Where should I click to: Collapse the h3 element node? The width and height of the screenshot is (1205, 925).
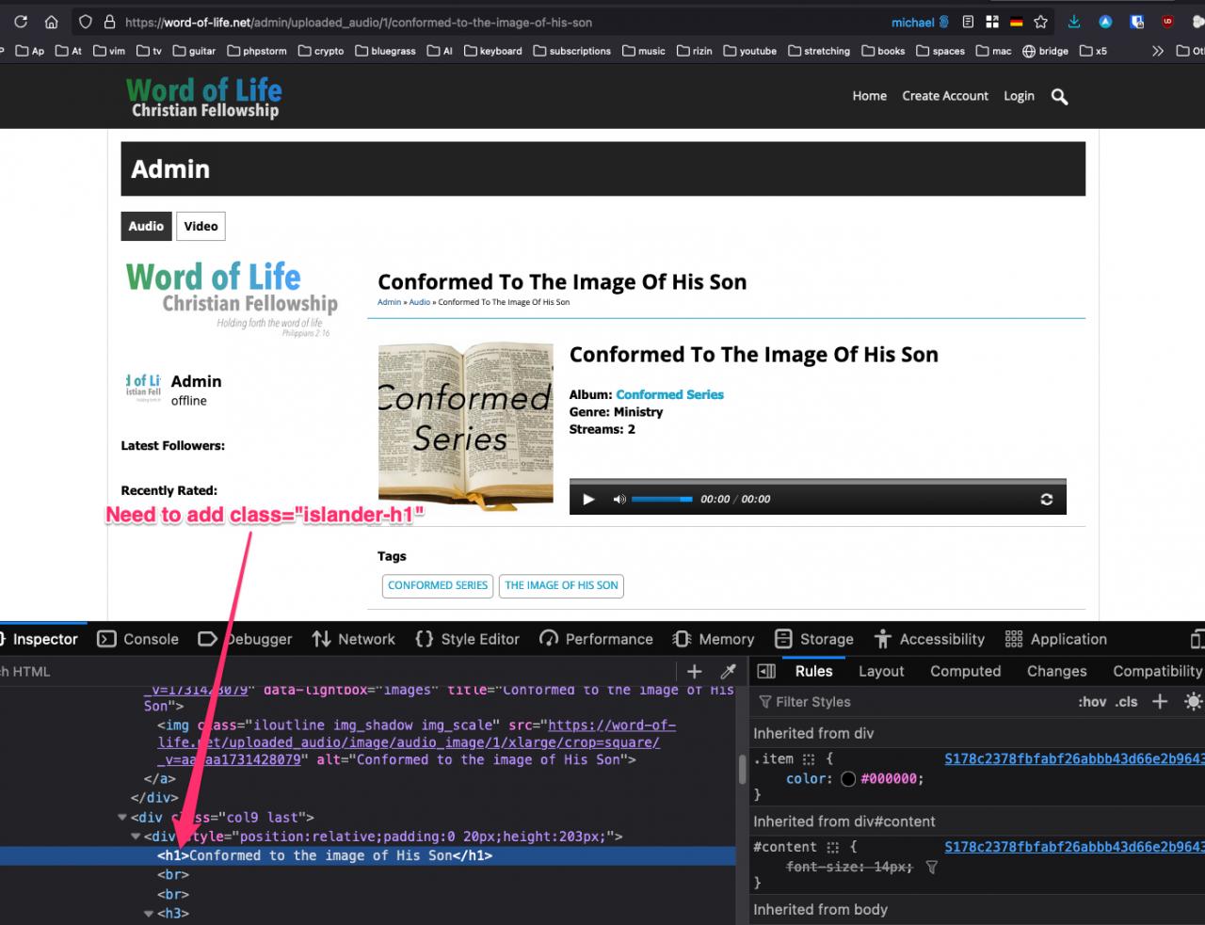149,914
